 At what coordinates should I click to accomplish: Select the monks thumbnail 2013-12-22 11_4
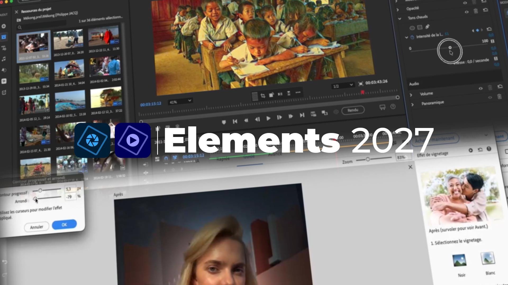103,36
